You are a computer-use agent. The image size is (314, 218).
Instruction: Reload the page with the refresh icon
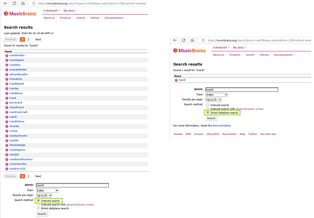[184, 41]
